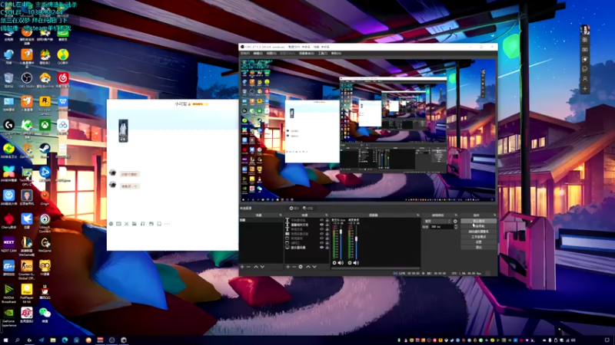Screen dimensions: 615x345
Task: Open the emoji picker in the chat window
Action: point(111,224)
